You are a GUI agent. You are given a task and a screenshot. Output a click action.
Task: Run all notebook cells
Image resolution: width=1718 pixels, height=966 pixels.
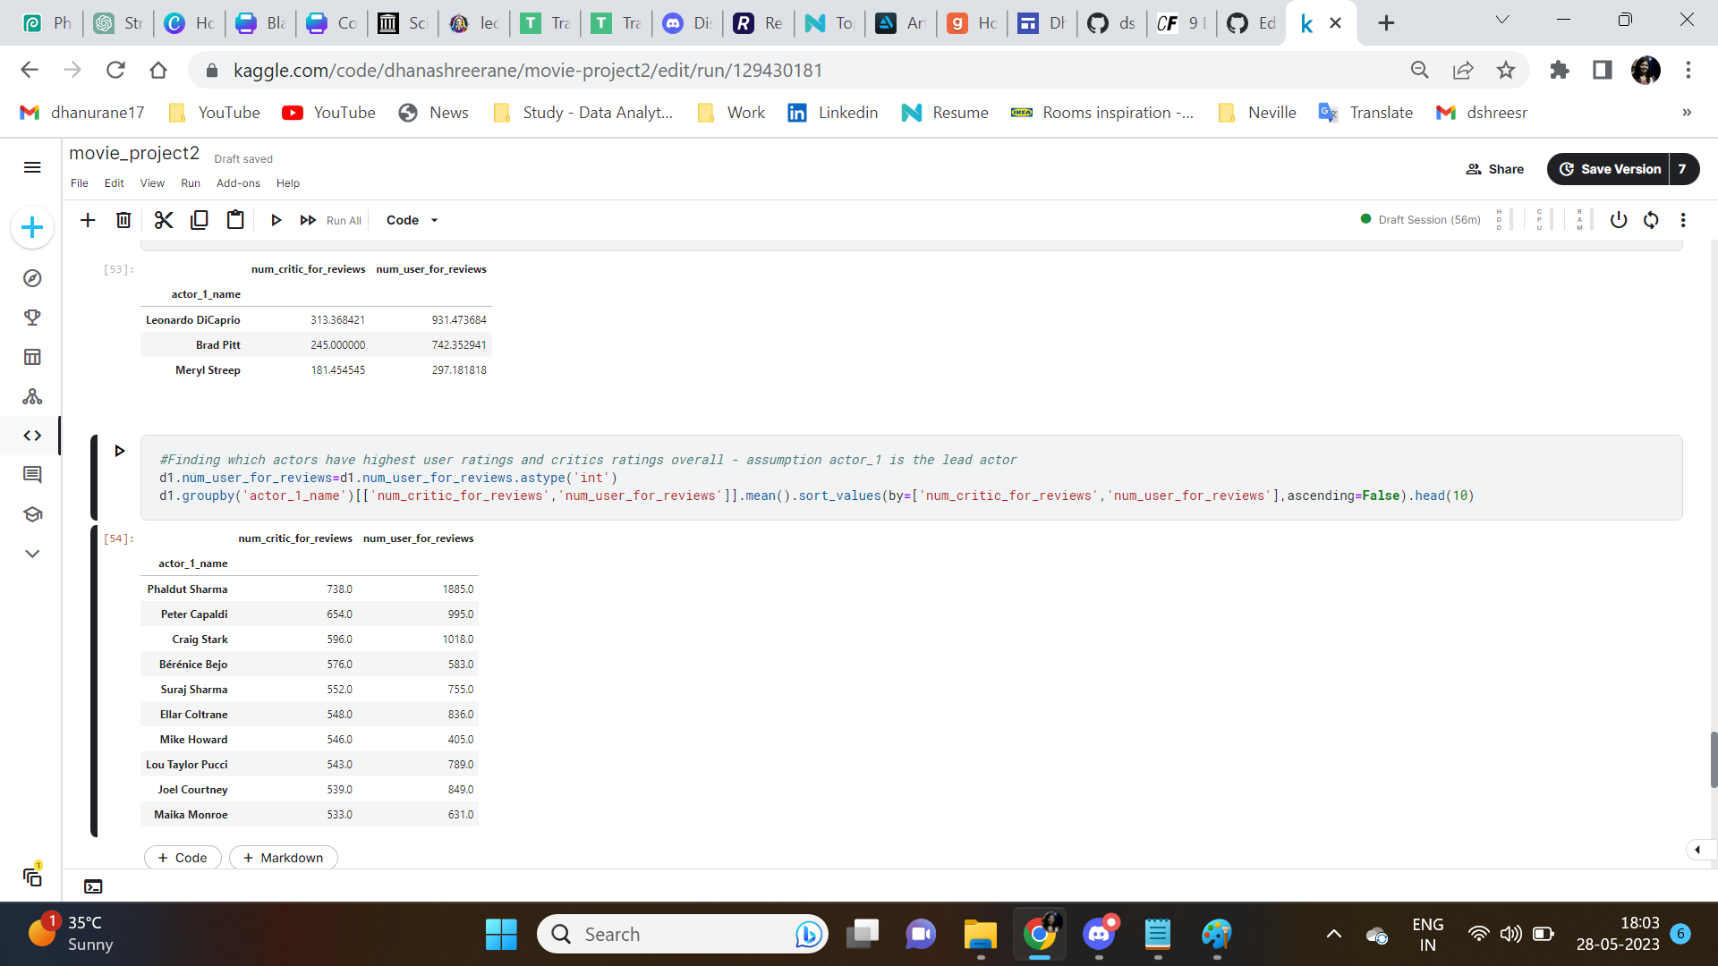pos(309,220)
